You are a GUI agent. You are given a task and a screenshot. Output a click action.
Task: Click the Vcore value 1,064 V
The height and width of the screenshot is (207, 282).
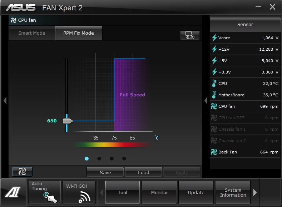tap(270, 38)
